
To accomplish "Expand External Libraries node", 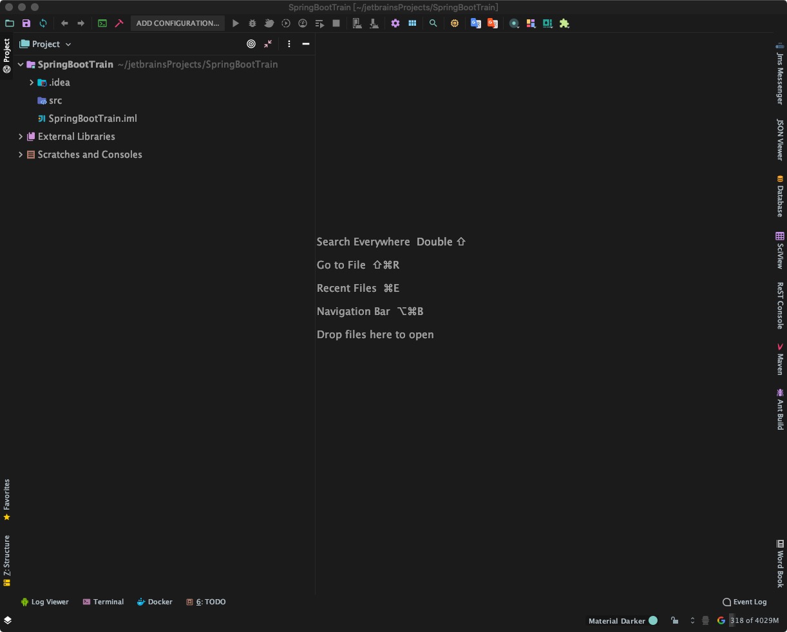I will [x=21, y=137].
